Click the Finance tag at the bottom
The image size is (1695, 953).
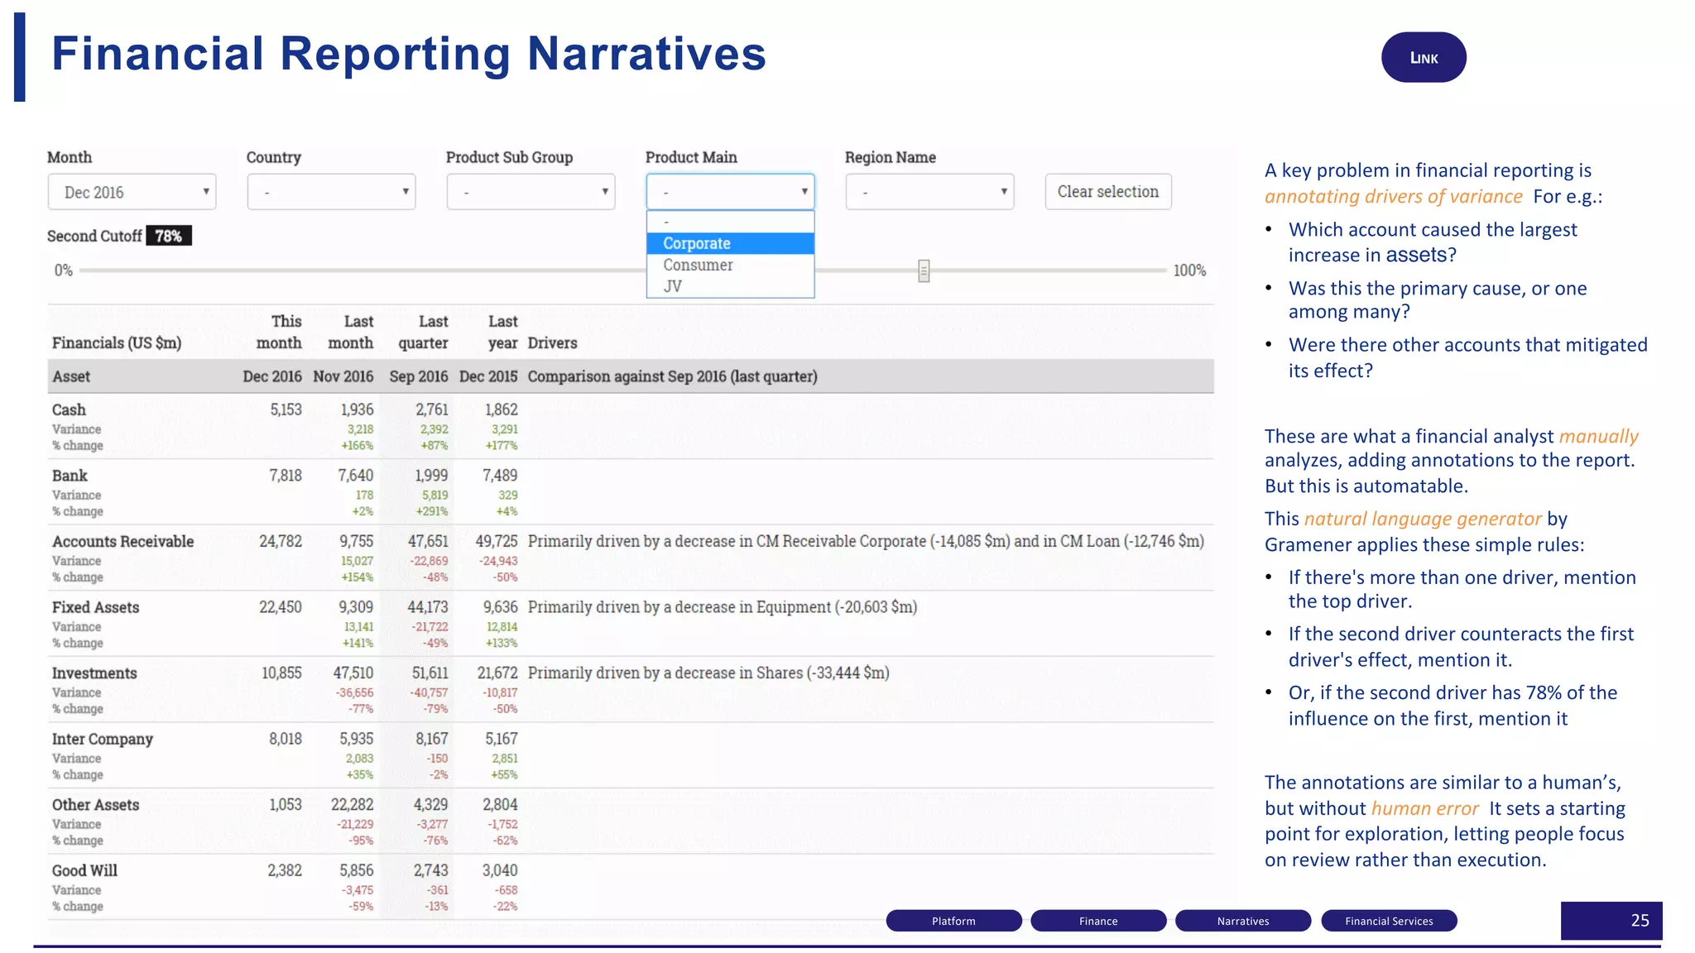1098,921
